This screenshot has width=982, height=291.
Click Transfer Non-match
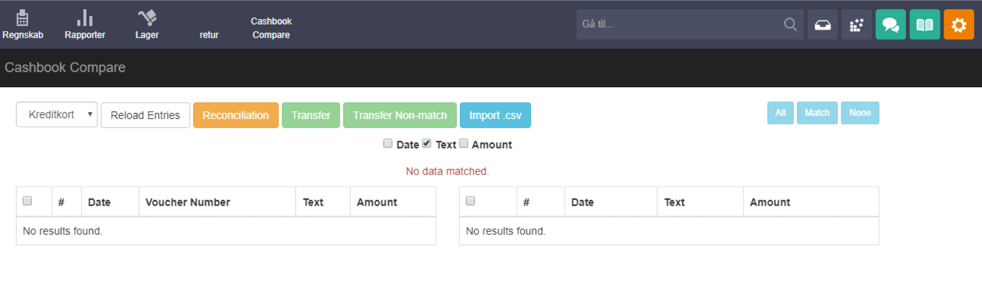pos(399,115)
